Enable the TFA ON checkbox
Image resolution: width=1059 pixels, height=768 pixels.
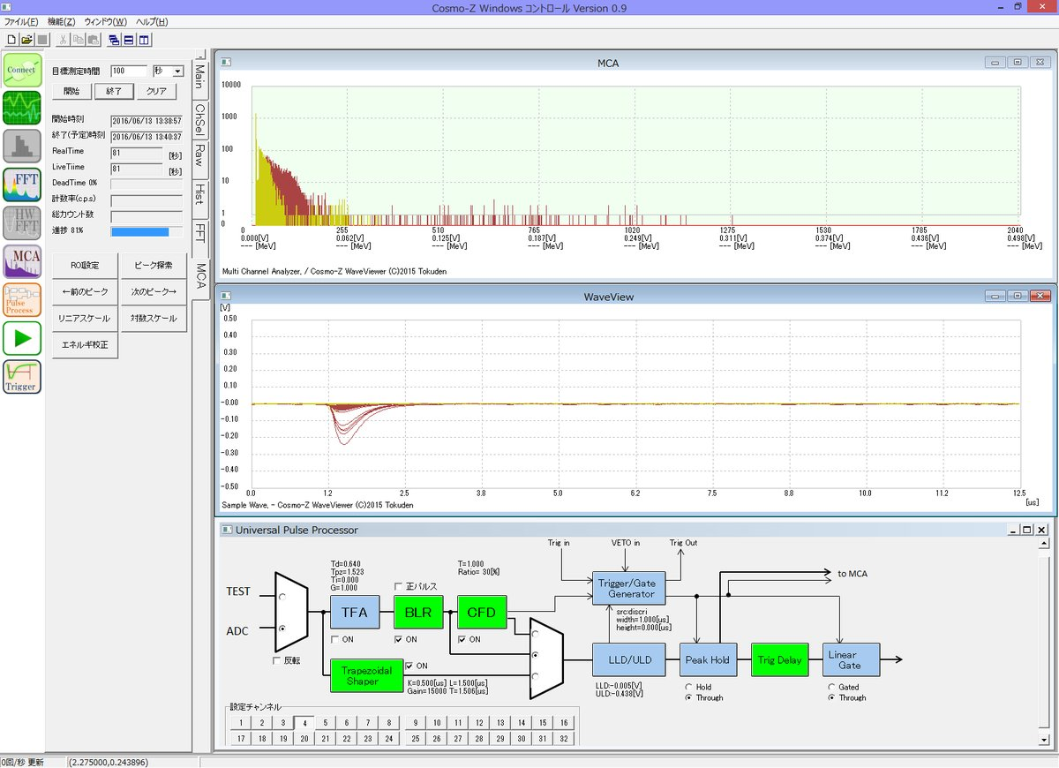point(335,639)
